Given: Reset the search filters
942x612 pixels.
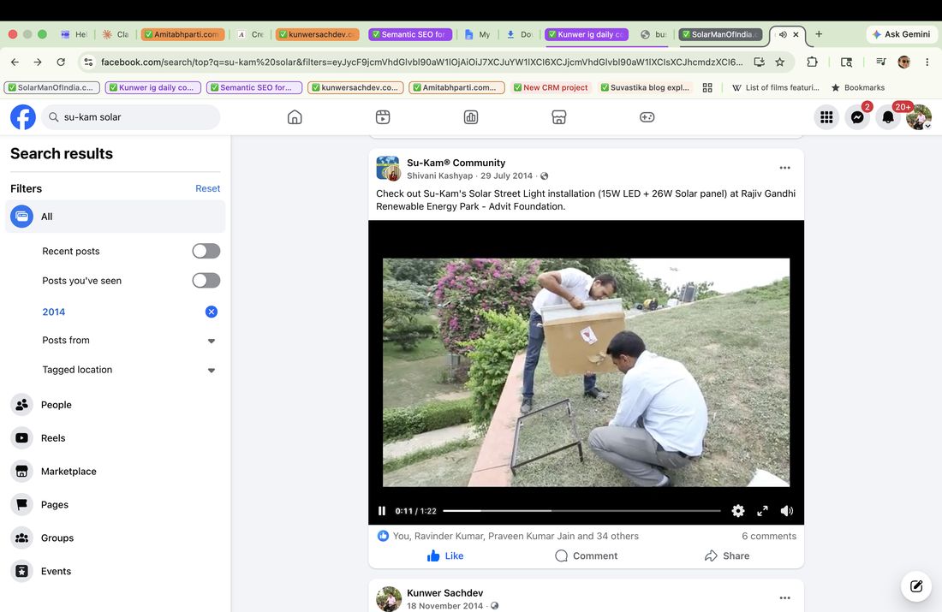Looking at the screenshot, I should (207, 188).
